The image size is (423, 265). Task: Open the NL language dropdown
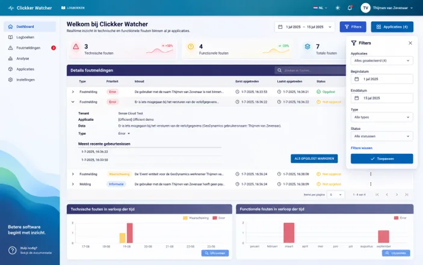(x=320, y=8)
